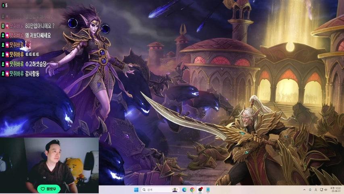Open the taskbar app with the red notification badge
Image resolution: width=344 pixels, height=194 pixels.
click(200, 190)
